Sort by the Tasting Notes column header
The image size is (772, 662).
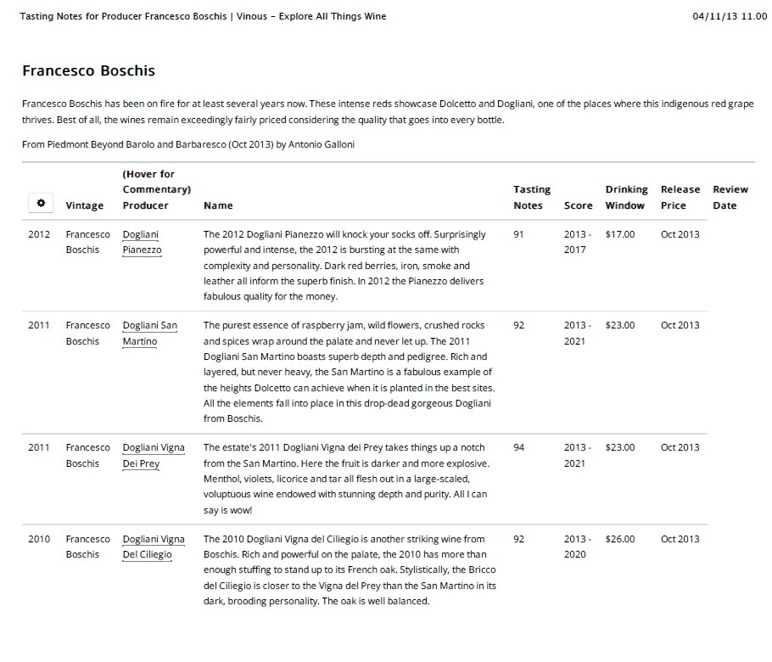point(532,197)
